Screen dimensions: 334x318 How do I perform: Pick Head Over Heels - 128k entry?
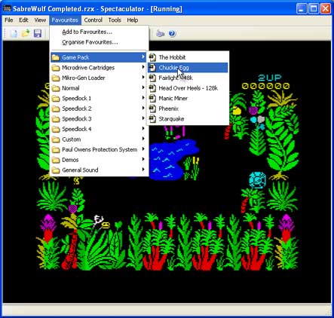click(188, 88)
